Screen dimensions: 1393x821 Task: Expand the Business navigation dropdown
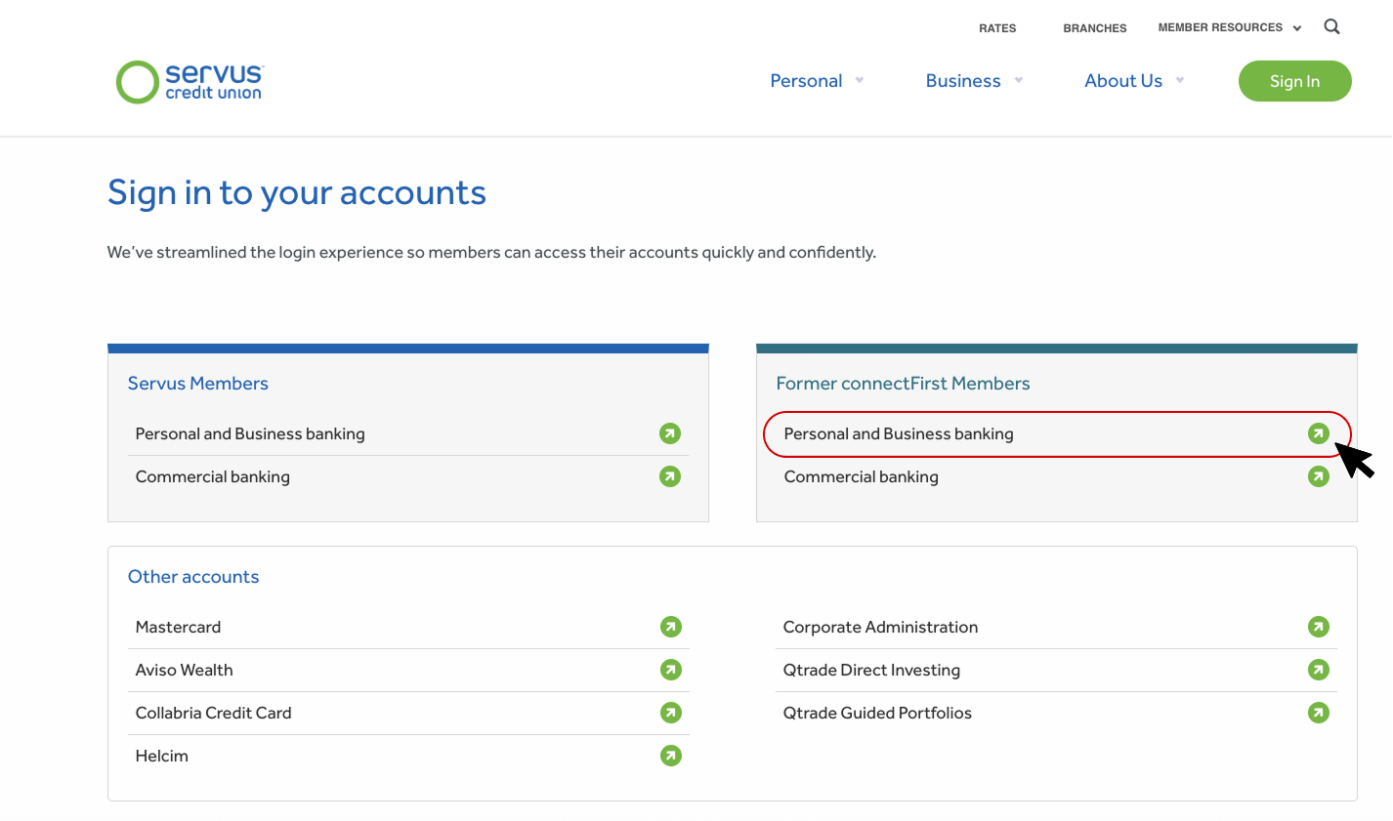(973, 81)
